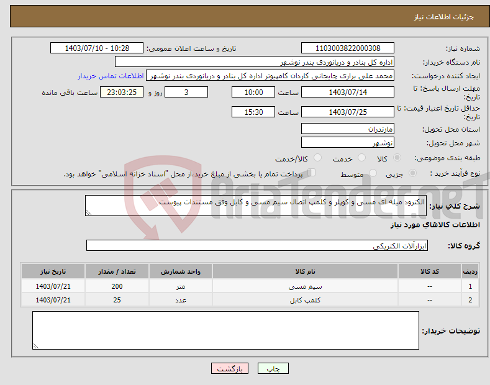This screenshot has height=385, width=490.
Task: Click the need date in the کلمپ کابل row
Action: click(53, 300)
